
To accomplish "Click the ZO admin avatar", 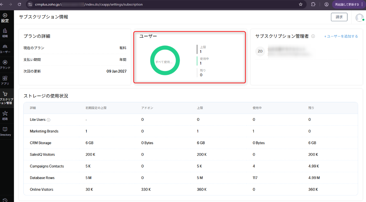I will click(x=260, y=51).
